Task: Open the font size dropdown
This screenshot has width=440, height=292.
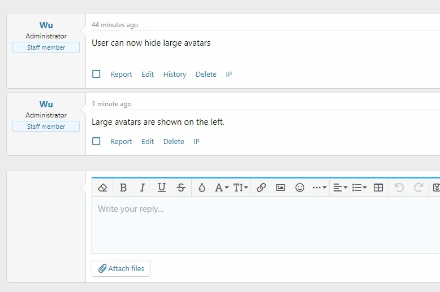Action: (x=240, y=188)
